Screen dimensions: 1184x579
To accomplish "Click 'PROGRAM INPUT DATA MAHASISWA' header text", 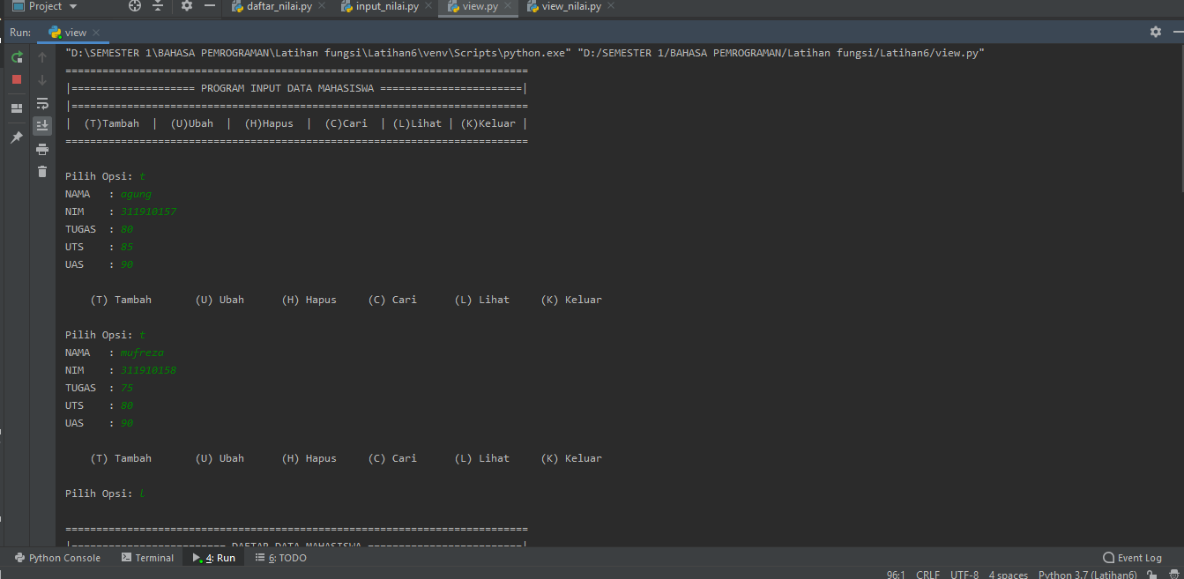I will click(287, 88).
